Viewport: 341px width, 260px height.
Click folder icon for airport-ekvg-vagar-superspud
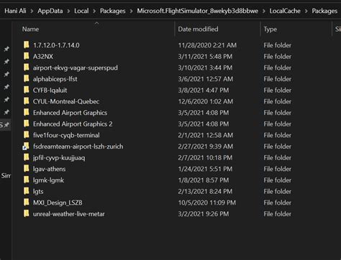[x=27, y=68]
